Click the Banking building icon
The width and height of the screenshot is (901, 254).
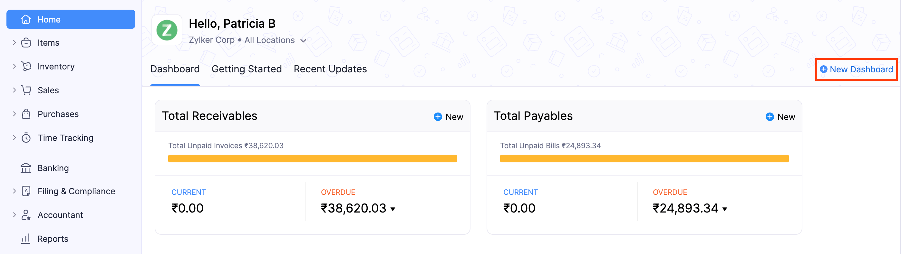(26, 168)
